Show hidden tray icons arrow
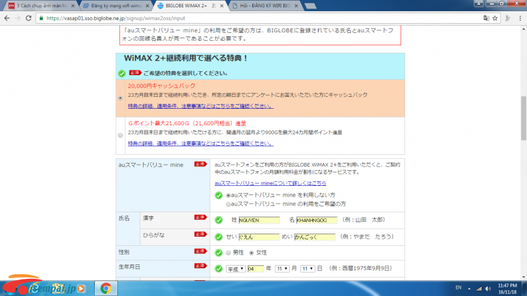Viewport: 527px width, 296px height. pyautogui.click(x=469, y=289)
